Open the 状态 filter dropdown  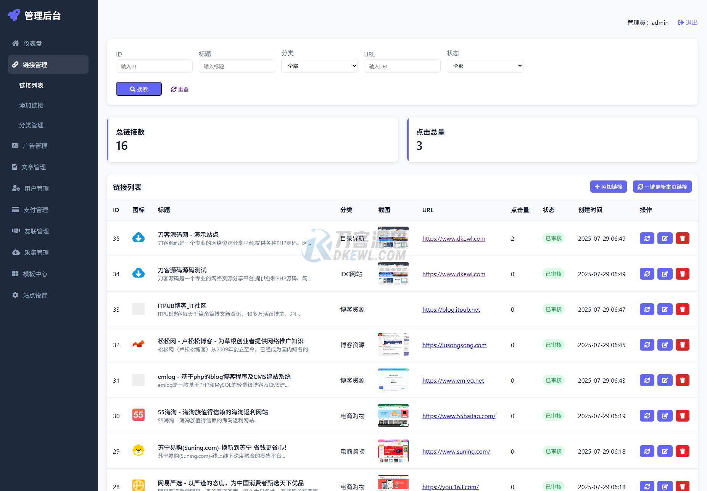[485, 66]
